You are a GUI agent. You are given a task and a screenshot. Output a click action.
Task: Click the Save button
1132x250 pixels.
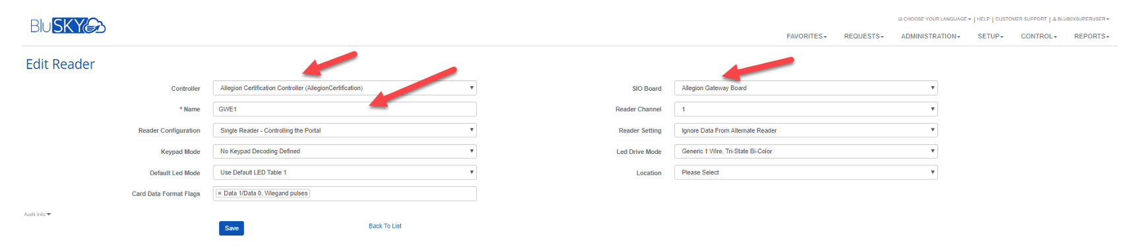pos(232,228)
